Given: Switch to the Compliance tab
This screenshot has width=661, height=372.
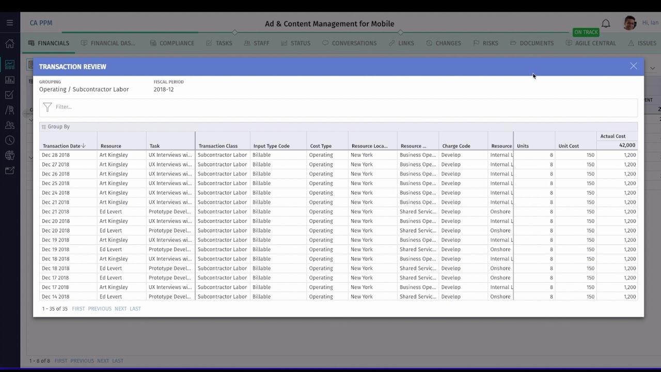Looking at the screenshot, I should (172, 43).
